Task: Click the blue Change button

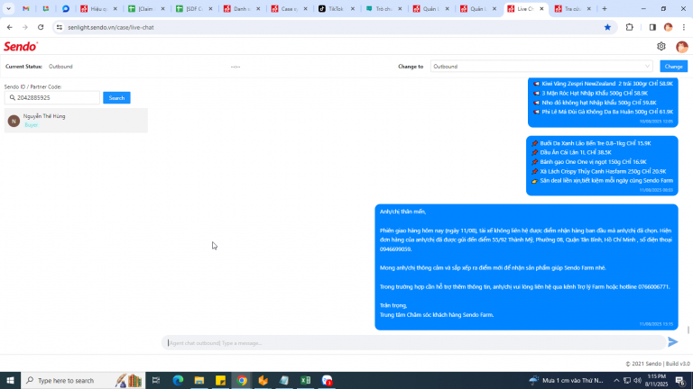Action: [x=673, y=66]
